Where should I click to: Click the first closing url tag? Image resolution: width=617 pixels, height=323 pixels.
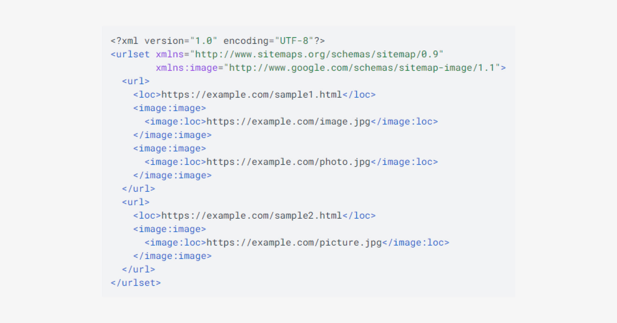138,189
